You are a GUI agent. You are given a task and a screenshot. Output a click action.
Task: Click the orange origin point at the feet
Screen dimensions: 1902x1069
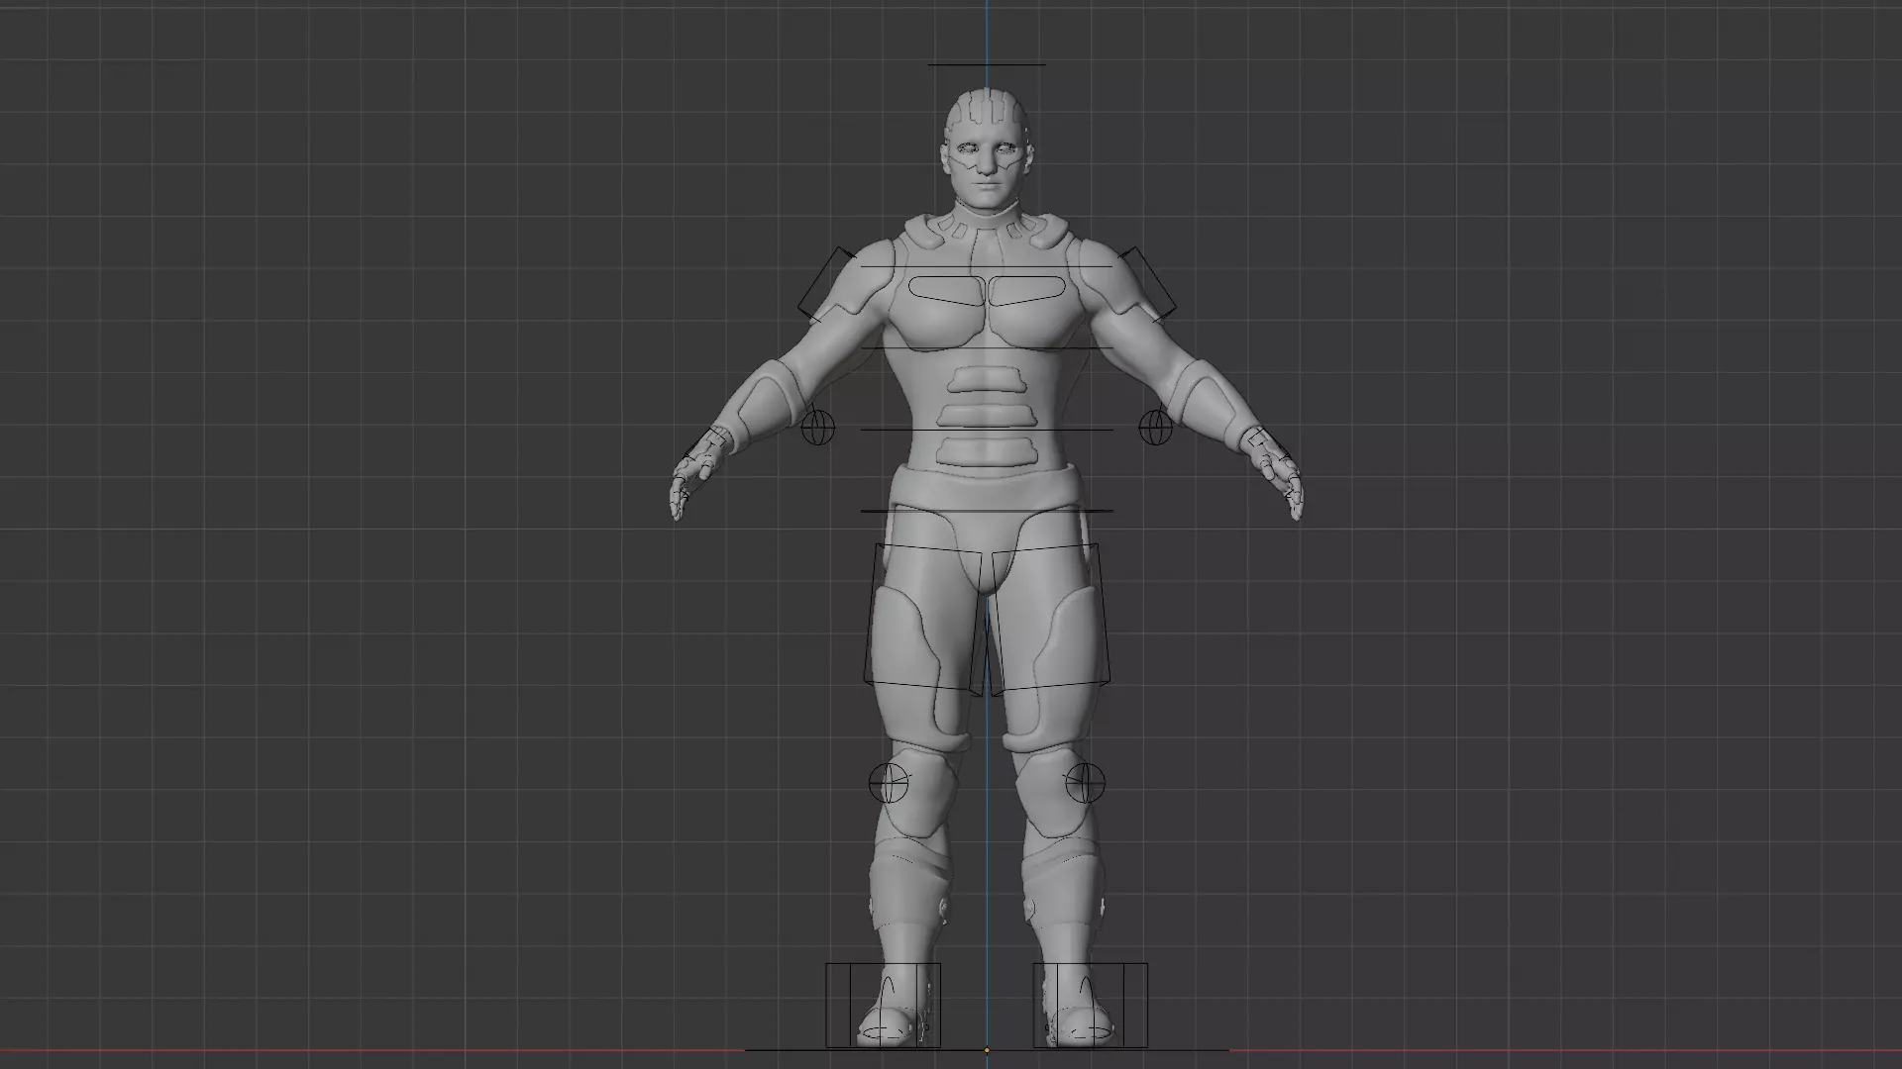tap(987, 1050)
